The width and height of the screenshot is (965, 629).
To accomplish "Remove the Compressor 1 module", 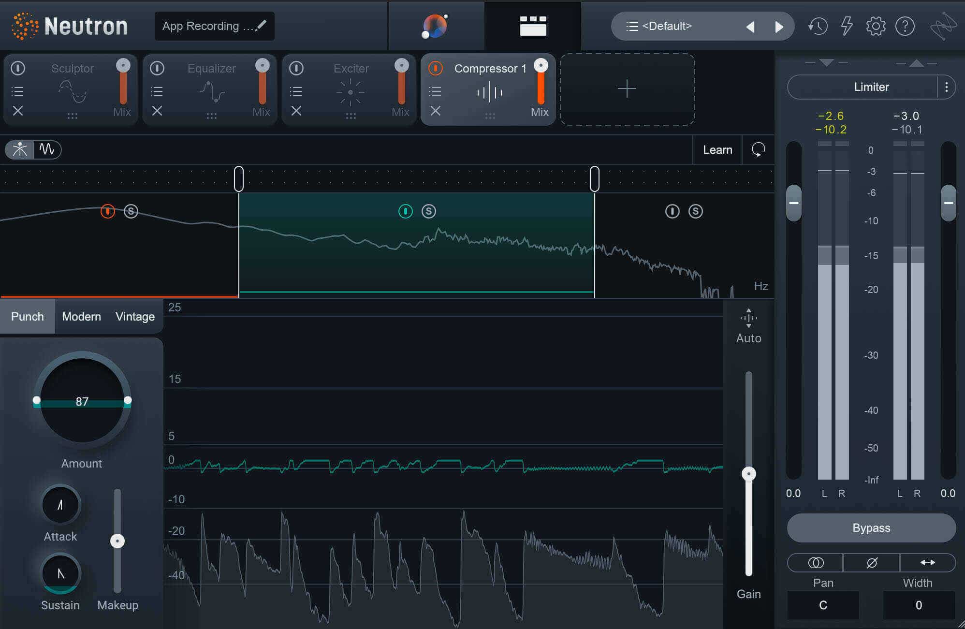I will point(436,111).
